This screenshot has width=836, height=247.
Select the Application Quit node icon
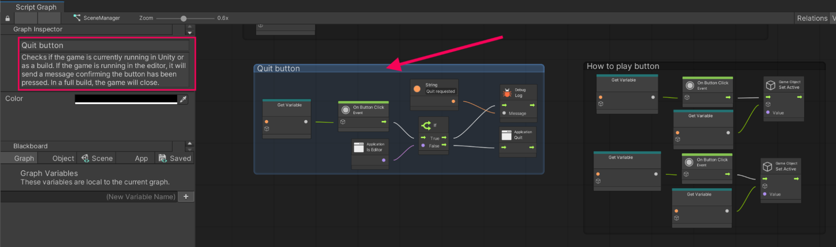[506, 135]
